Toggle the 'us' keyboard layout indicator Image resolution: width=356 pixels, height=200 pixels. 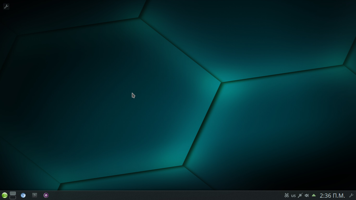pos(293,196)
